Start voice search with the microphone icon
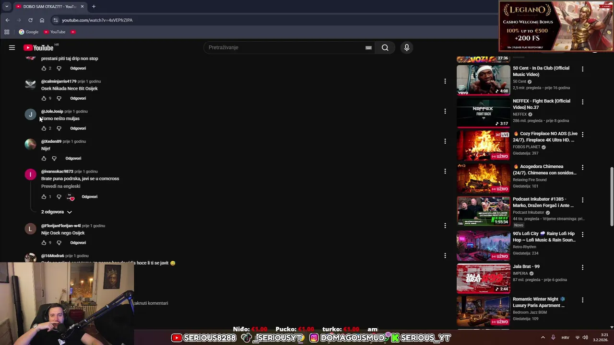The image size is (614, 345). click(406, 47)
